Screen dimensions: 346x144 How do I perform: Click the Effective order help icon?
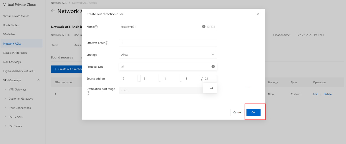point(107,43)
